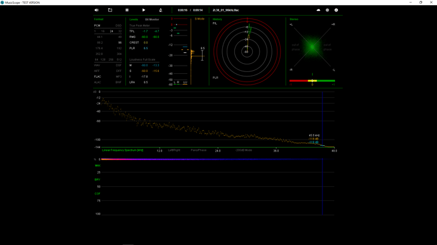Click the 96 sample rate indicator
Image resolution: width=437 pixels, height=245 pixels.
click(120, 43)
